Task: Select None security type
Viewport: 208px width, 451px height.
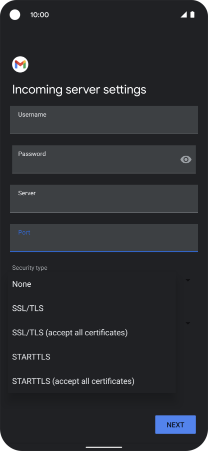Action: click(x=92, y=284)
